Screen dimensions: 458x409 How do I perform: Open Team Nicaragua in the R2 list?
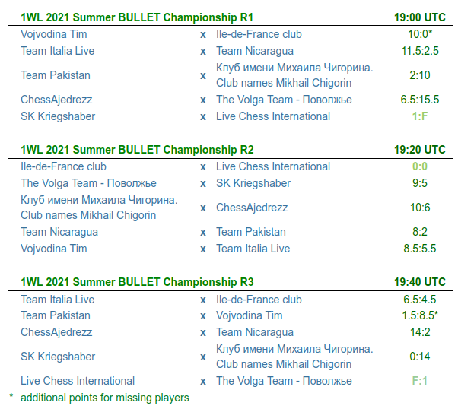tap(59, 232)
